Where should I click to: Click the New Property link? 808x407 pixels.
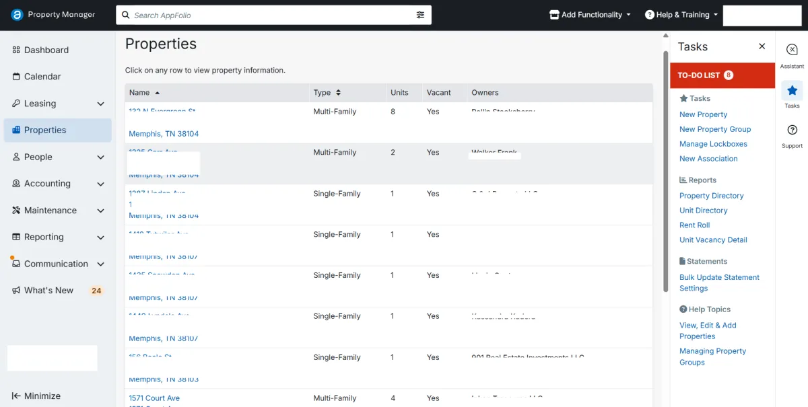coord(703,114)
